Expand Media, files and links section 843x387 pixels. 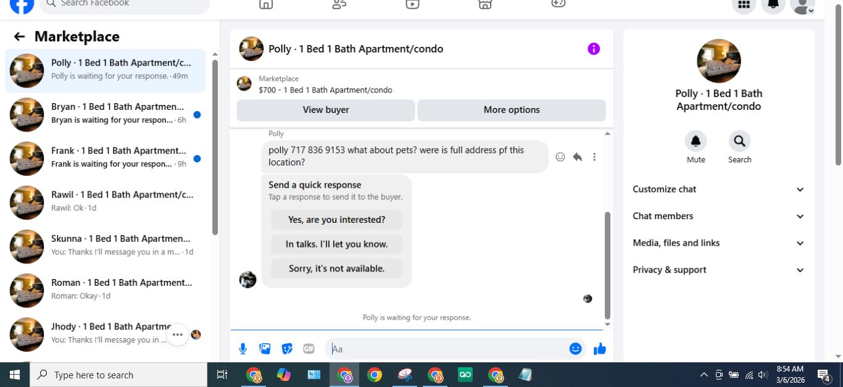pyautogui.click(x=719, y=243)
